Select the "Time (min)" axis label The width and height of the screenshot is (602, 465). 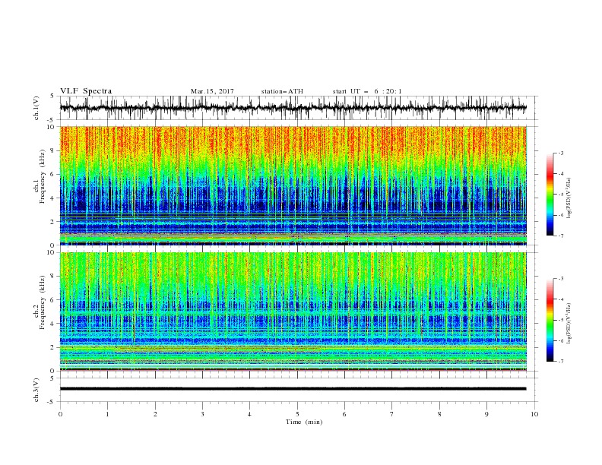point(304,422)
